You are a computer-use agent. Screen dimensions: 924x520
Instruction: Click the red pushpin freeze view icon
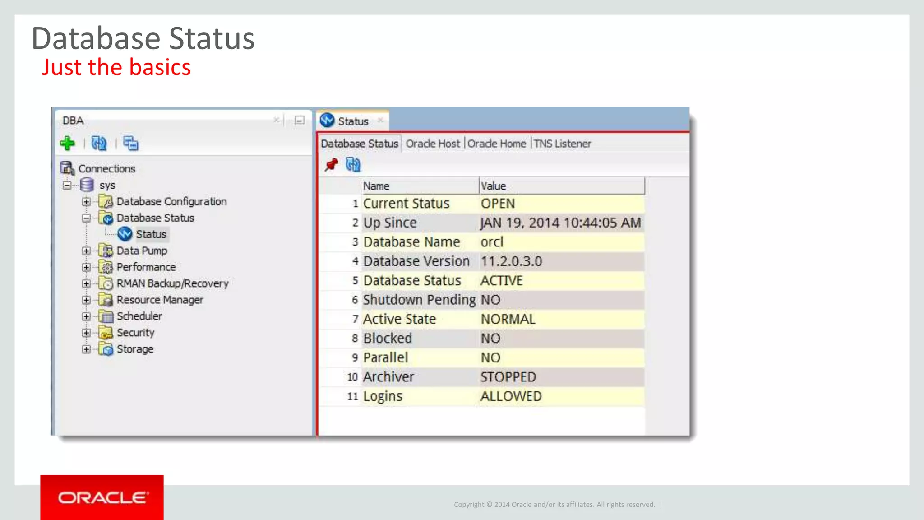coord(332,165)
